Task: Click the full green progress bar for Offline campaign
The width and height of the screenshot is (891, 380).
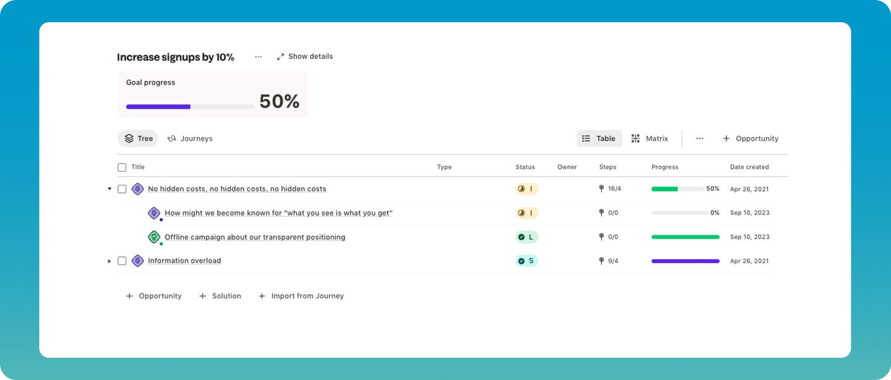Action: (686, 237)
